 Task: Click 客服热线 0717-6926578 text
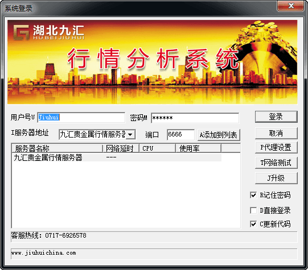(49, 235)
